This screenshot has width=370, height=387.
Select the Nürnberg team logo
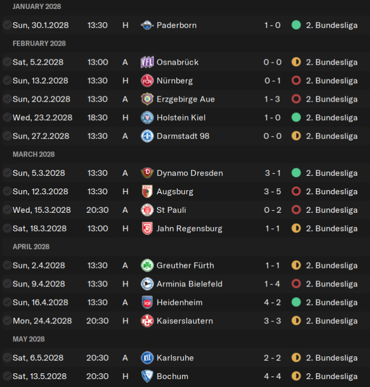pos(147,80)
